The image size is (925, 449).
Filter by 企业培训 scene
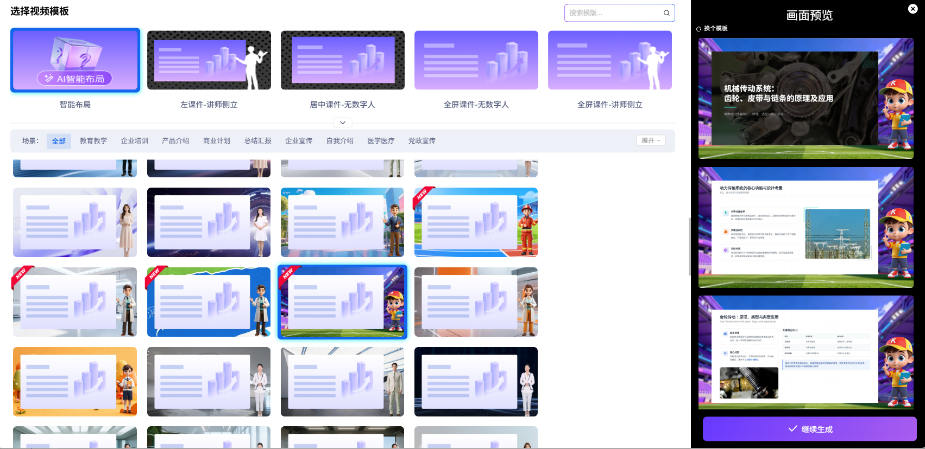pyautogui.click(x=134, y=141)
